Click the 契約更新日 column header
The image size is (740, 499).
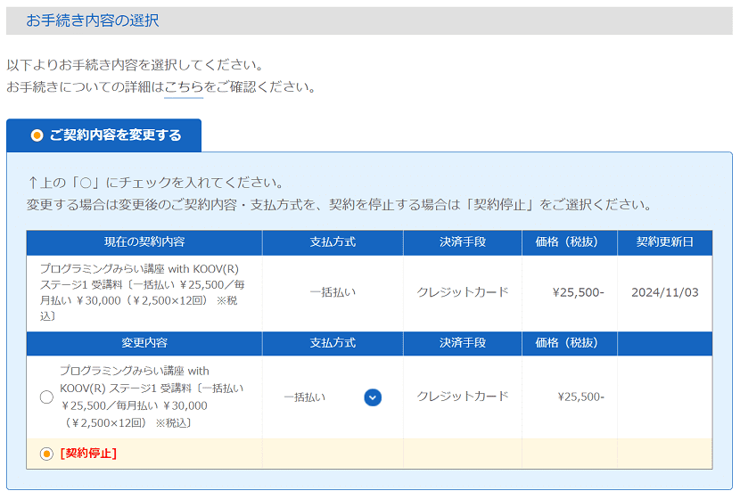pyautogui.click(x=664, y=242)
